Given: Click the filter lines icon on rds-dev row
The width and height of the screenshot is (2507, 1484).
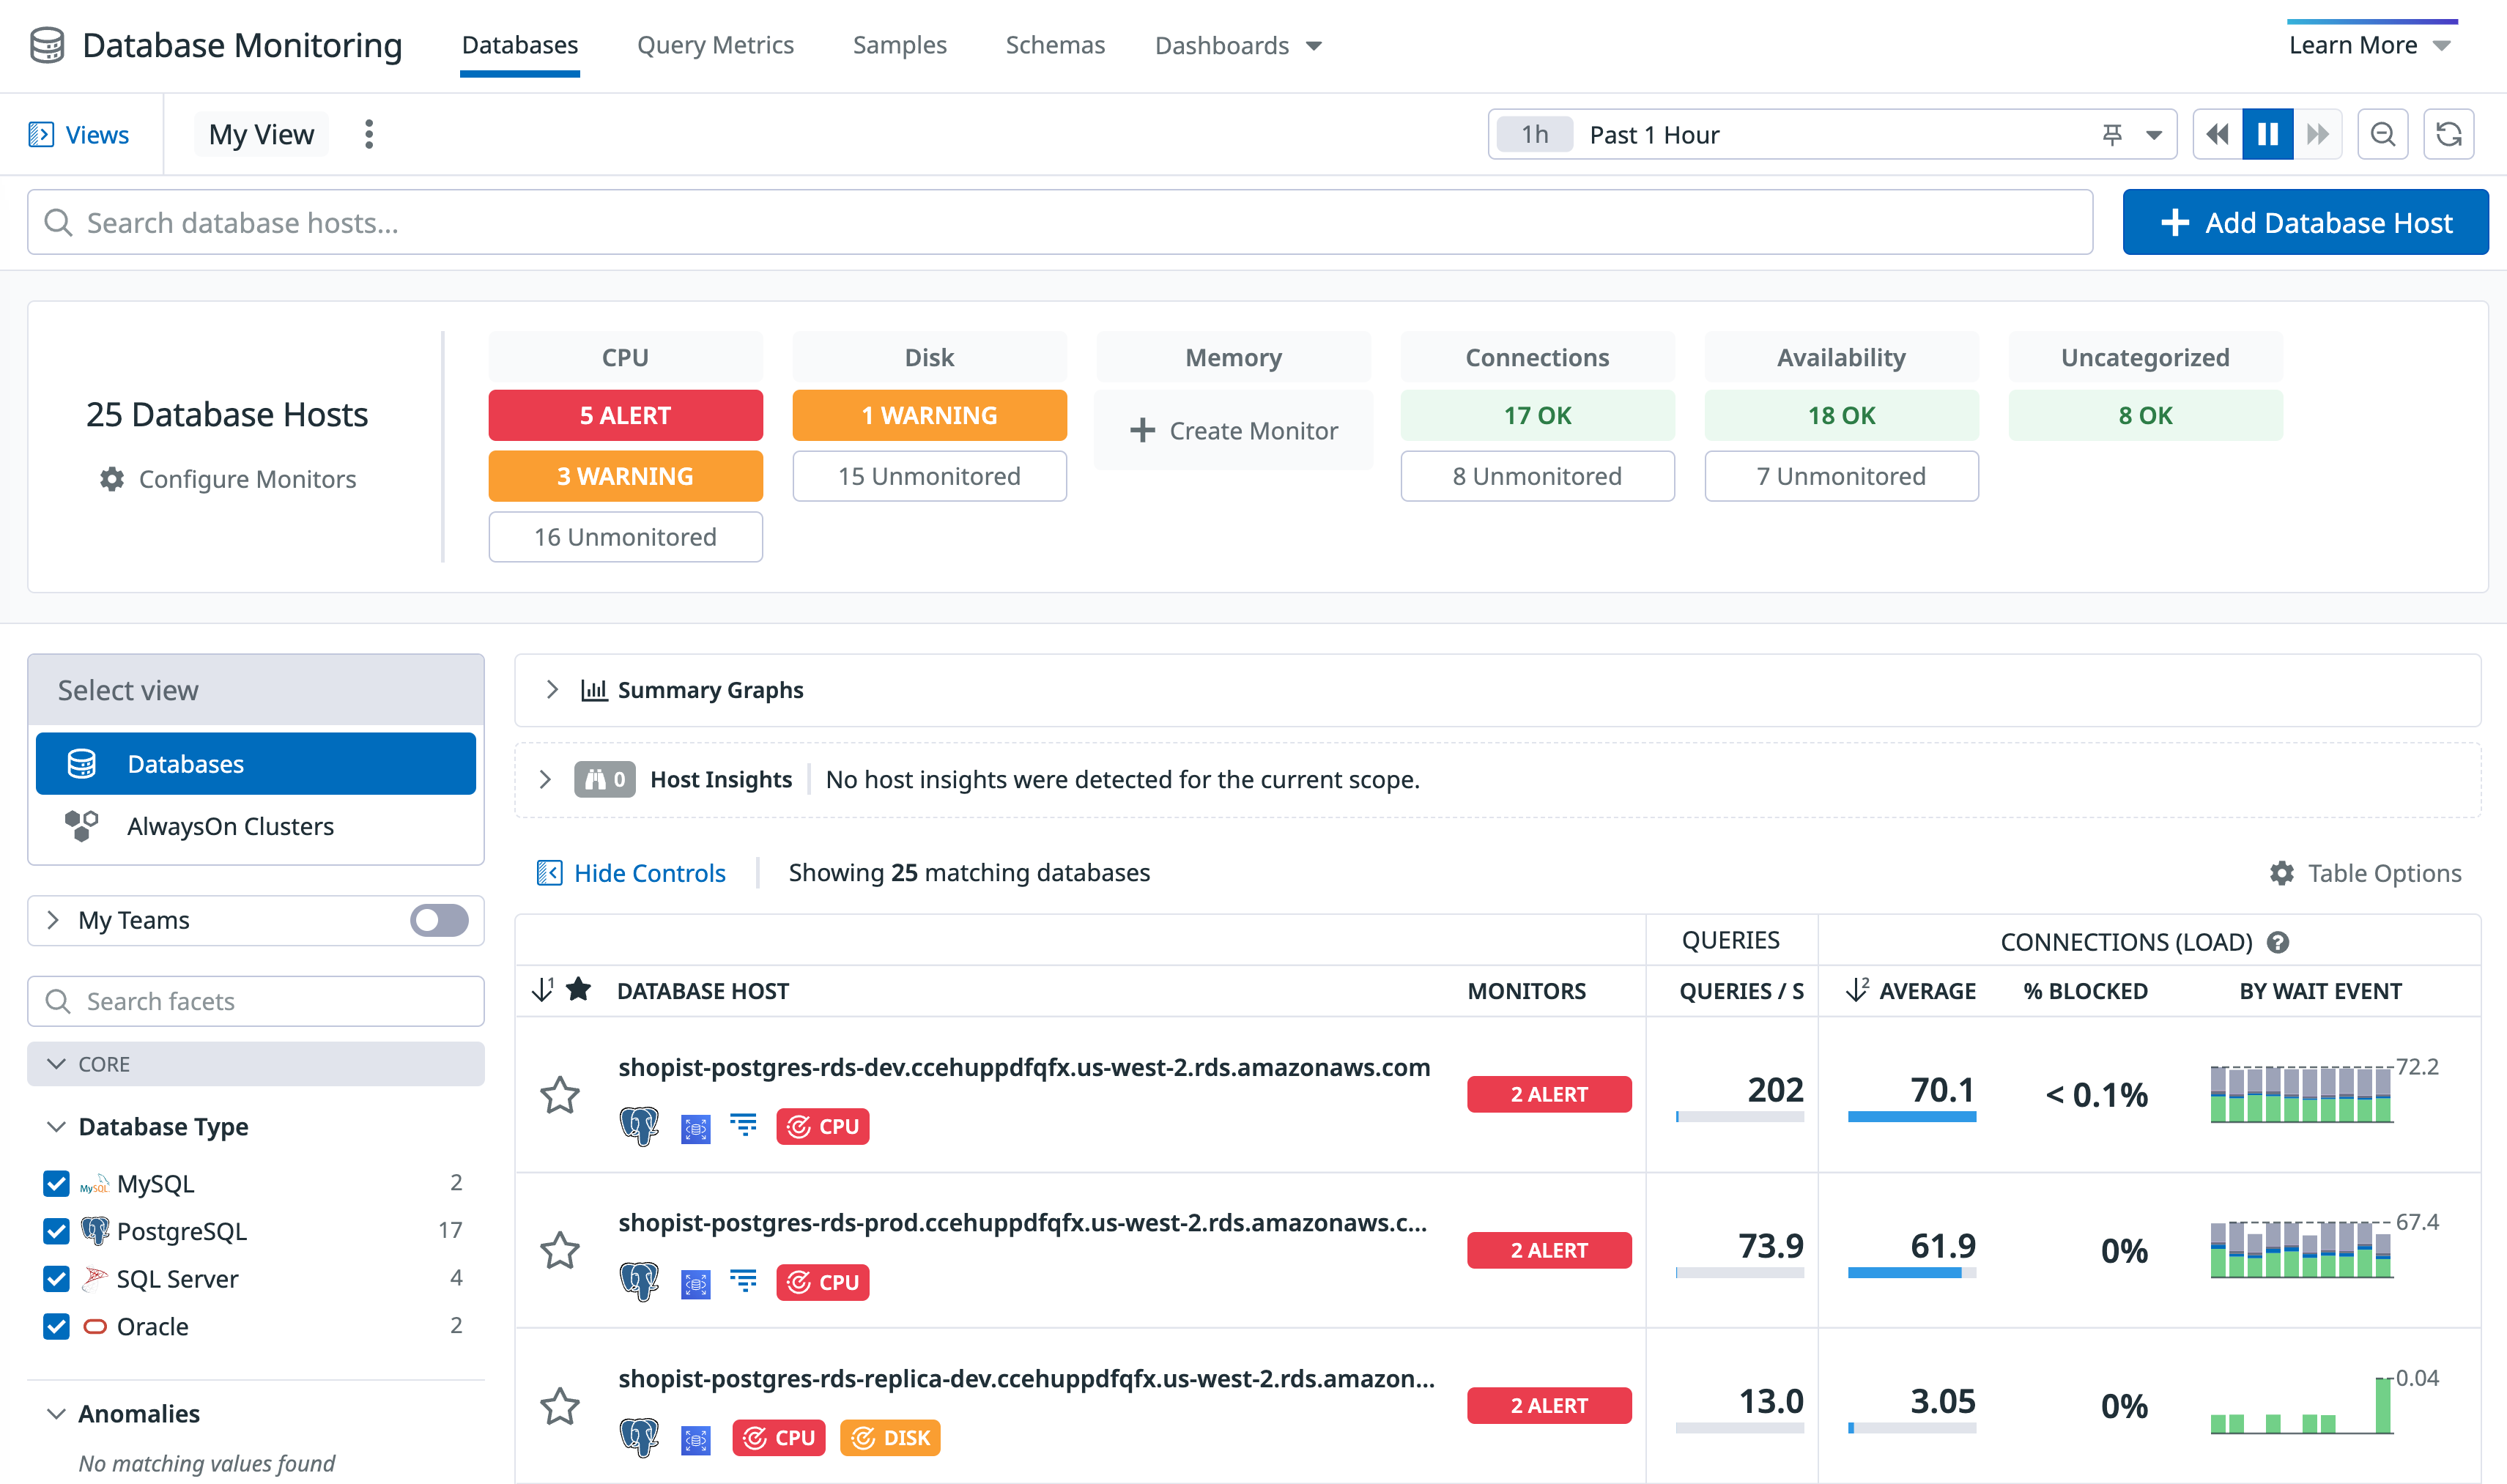Looking at the screenshot, I should tap(743, 1126).
